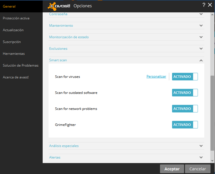Expand the Alertas section chevron
The height and width of the screenshot is (174, 215).
pyautogui.click(x=201, y=157)
